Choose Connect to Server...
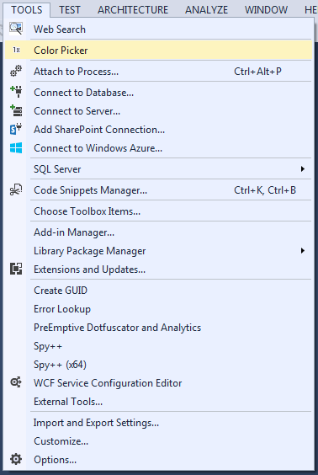This screenshot has width=318, height=475. [x=158, y=111]
